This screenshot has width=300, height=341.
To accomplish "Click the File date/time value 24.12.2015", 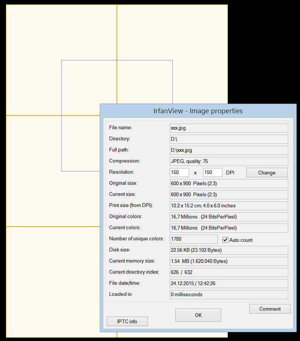I will click(229, 283).
